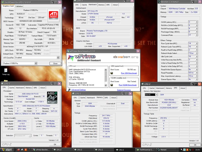Click the ATI Radeon logo in GPU-Z
This screenshot has height=152, width=202.
(x=54, y=15)
